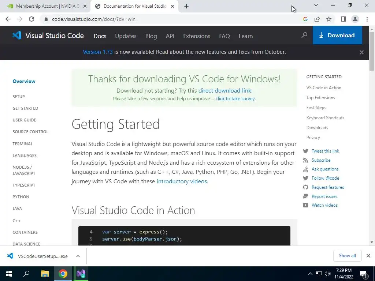Expand SOURCE CONTROL section in sidebar
The image size is (375, 281).
[x=30, y=132]
